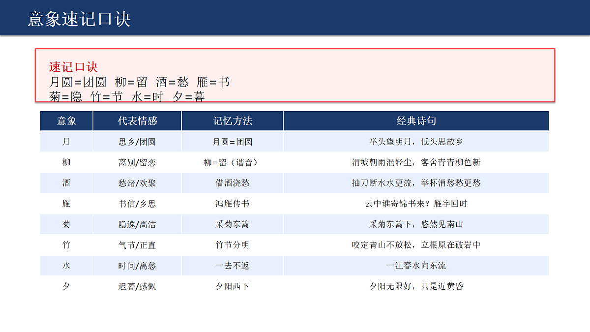The image size is (590, 332).
Task: Select the verse 抽刀断水水更流，举杯消愁愁更愁
Action: [416, 183]
